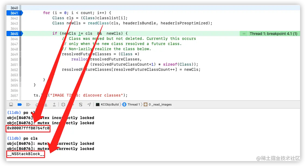Hide the debug area

(11, 104)
